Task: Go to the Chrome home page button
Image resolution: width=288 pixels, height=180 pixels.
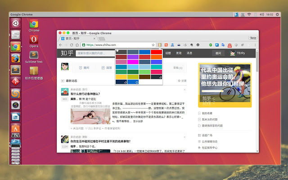Action: point(77,45)
